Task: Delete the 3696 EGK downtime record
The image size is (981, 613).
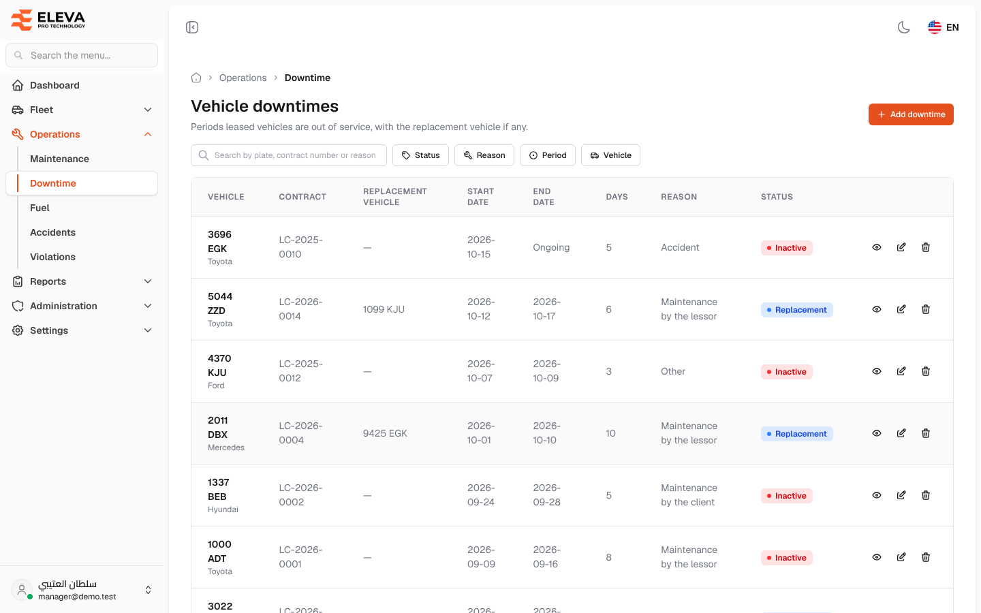Action: 926,247
